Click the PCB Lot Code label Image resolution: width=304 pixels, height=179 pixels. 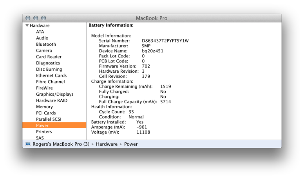pyautogui.click(x=114, y=61)
